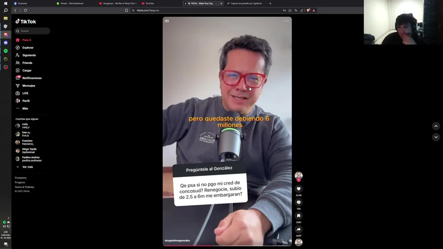443x249 pixels.
Task: Open FranZero followed account
Action: pyautogui.click(x=25, y=142)
